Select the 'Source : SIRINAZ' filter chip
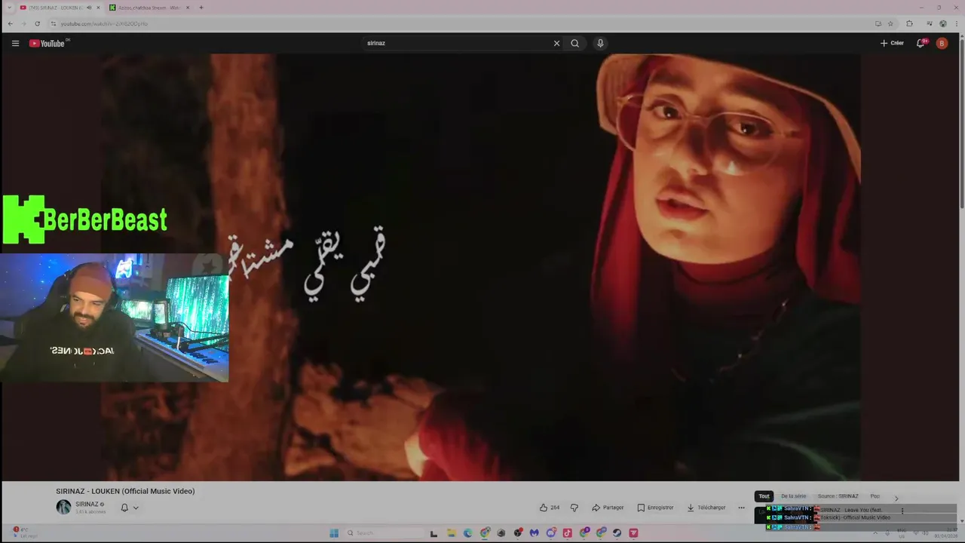This screenshot has height=543, width=965. (x=838, y=496)
